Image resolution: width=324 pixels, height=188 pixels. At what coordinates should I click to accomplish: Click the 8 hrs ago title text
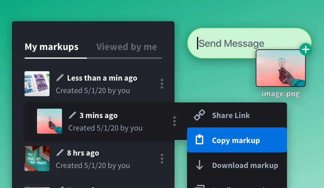(x=83, y=153)
